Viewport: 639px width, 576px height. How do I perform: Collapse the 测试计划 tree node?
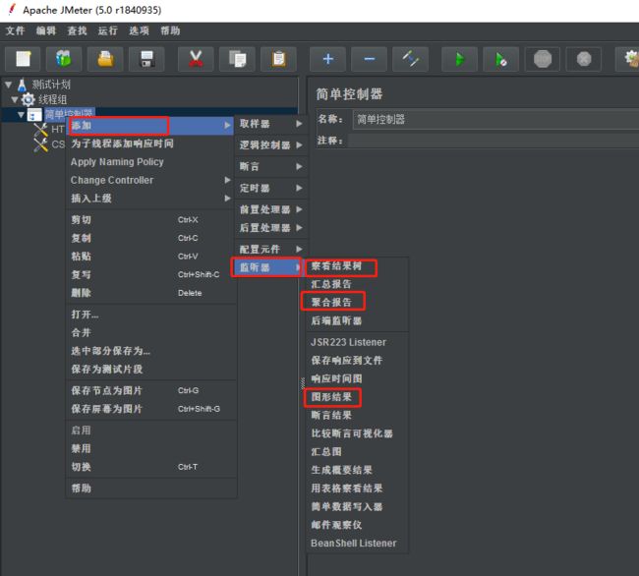click(9, 85)
